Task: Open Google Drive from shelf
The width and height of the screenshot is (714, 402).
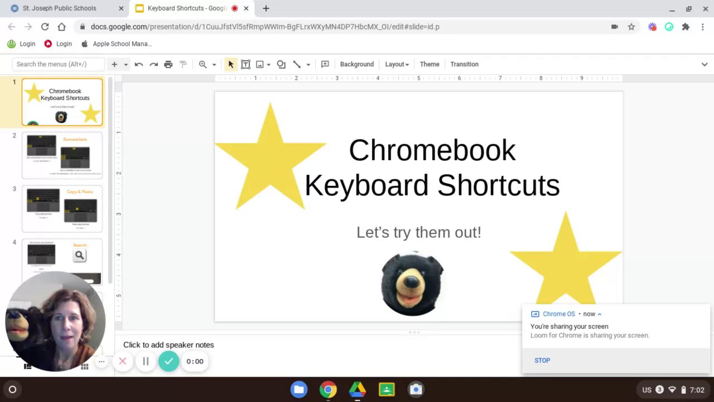Action: pos(358,390)
